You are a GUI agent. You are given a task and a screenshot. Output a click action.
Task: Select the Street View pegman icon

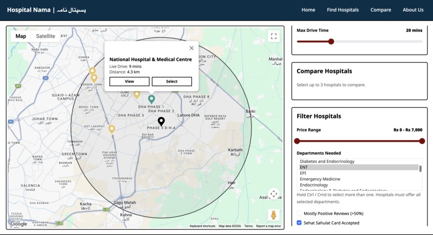[273, 215]
